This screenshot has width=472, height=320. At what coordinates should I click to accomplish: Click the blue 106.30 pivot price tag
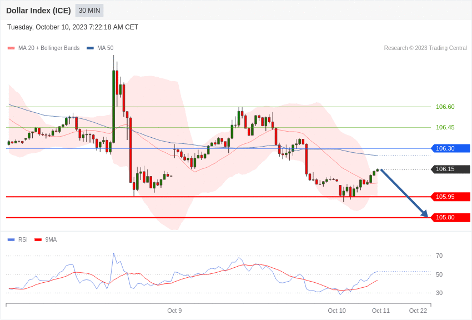451,148
